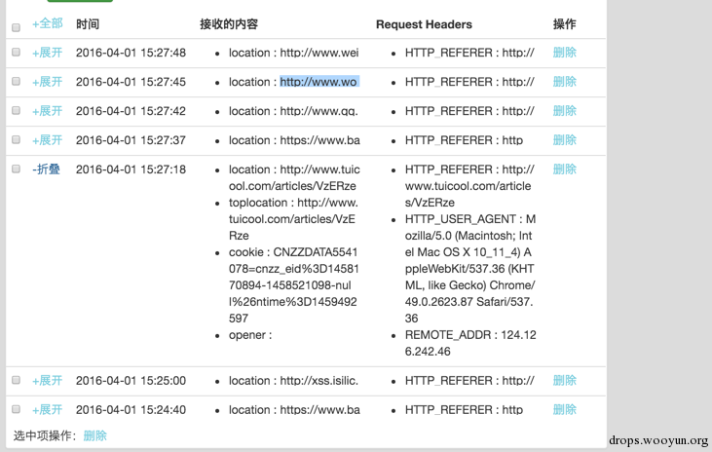Click the Request Headers column header
The height and width of the screenshot is (452, 712).
pos(424,24)
